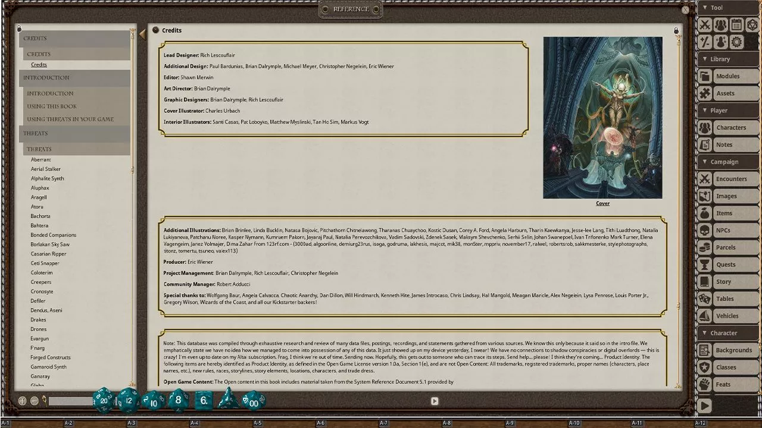Hide the index panel with arrow
Image resolution: width=762 pixels, height=428 pixels.
point(142,34)
